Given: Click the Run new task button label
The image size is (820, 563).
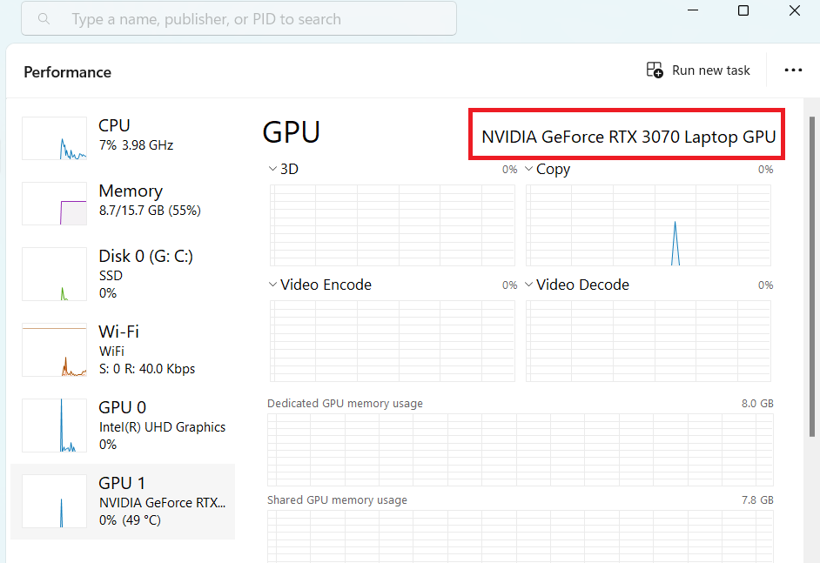Looking at the screenshot, I should 710,70.
